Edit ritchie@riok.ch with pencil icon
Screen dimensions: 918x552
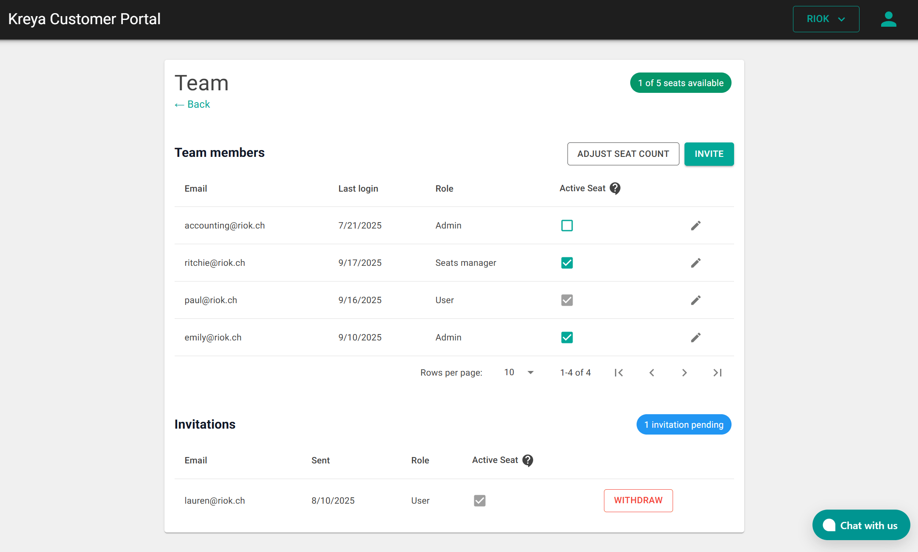pos(695,263)
